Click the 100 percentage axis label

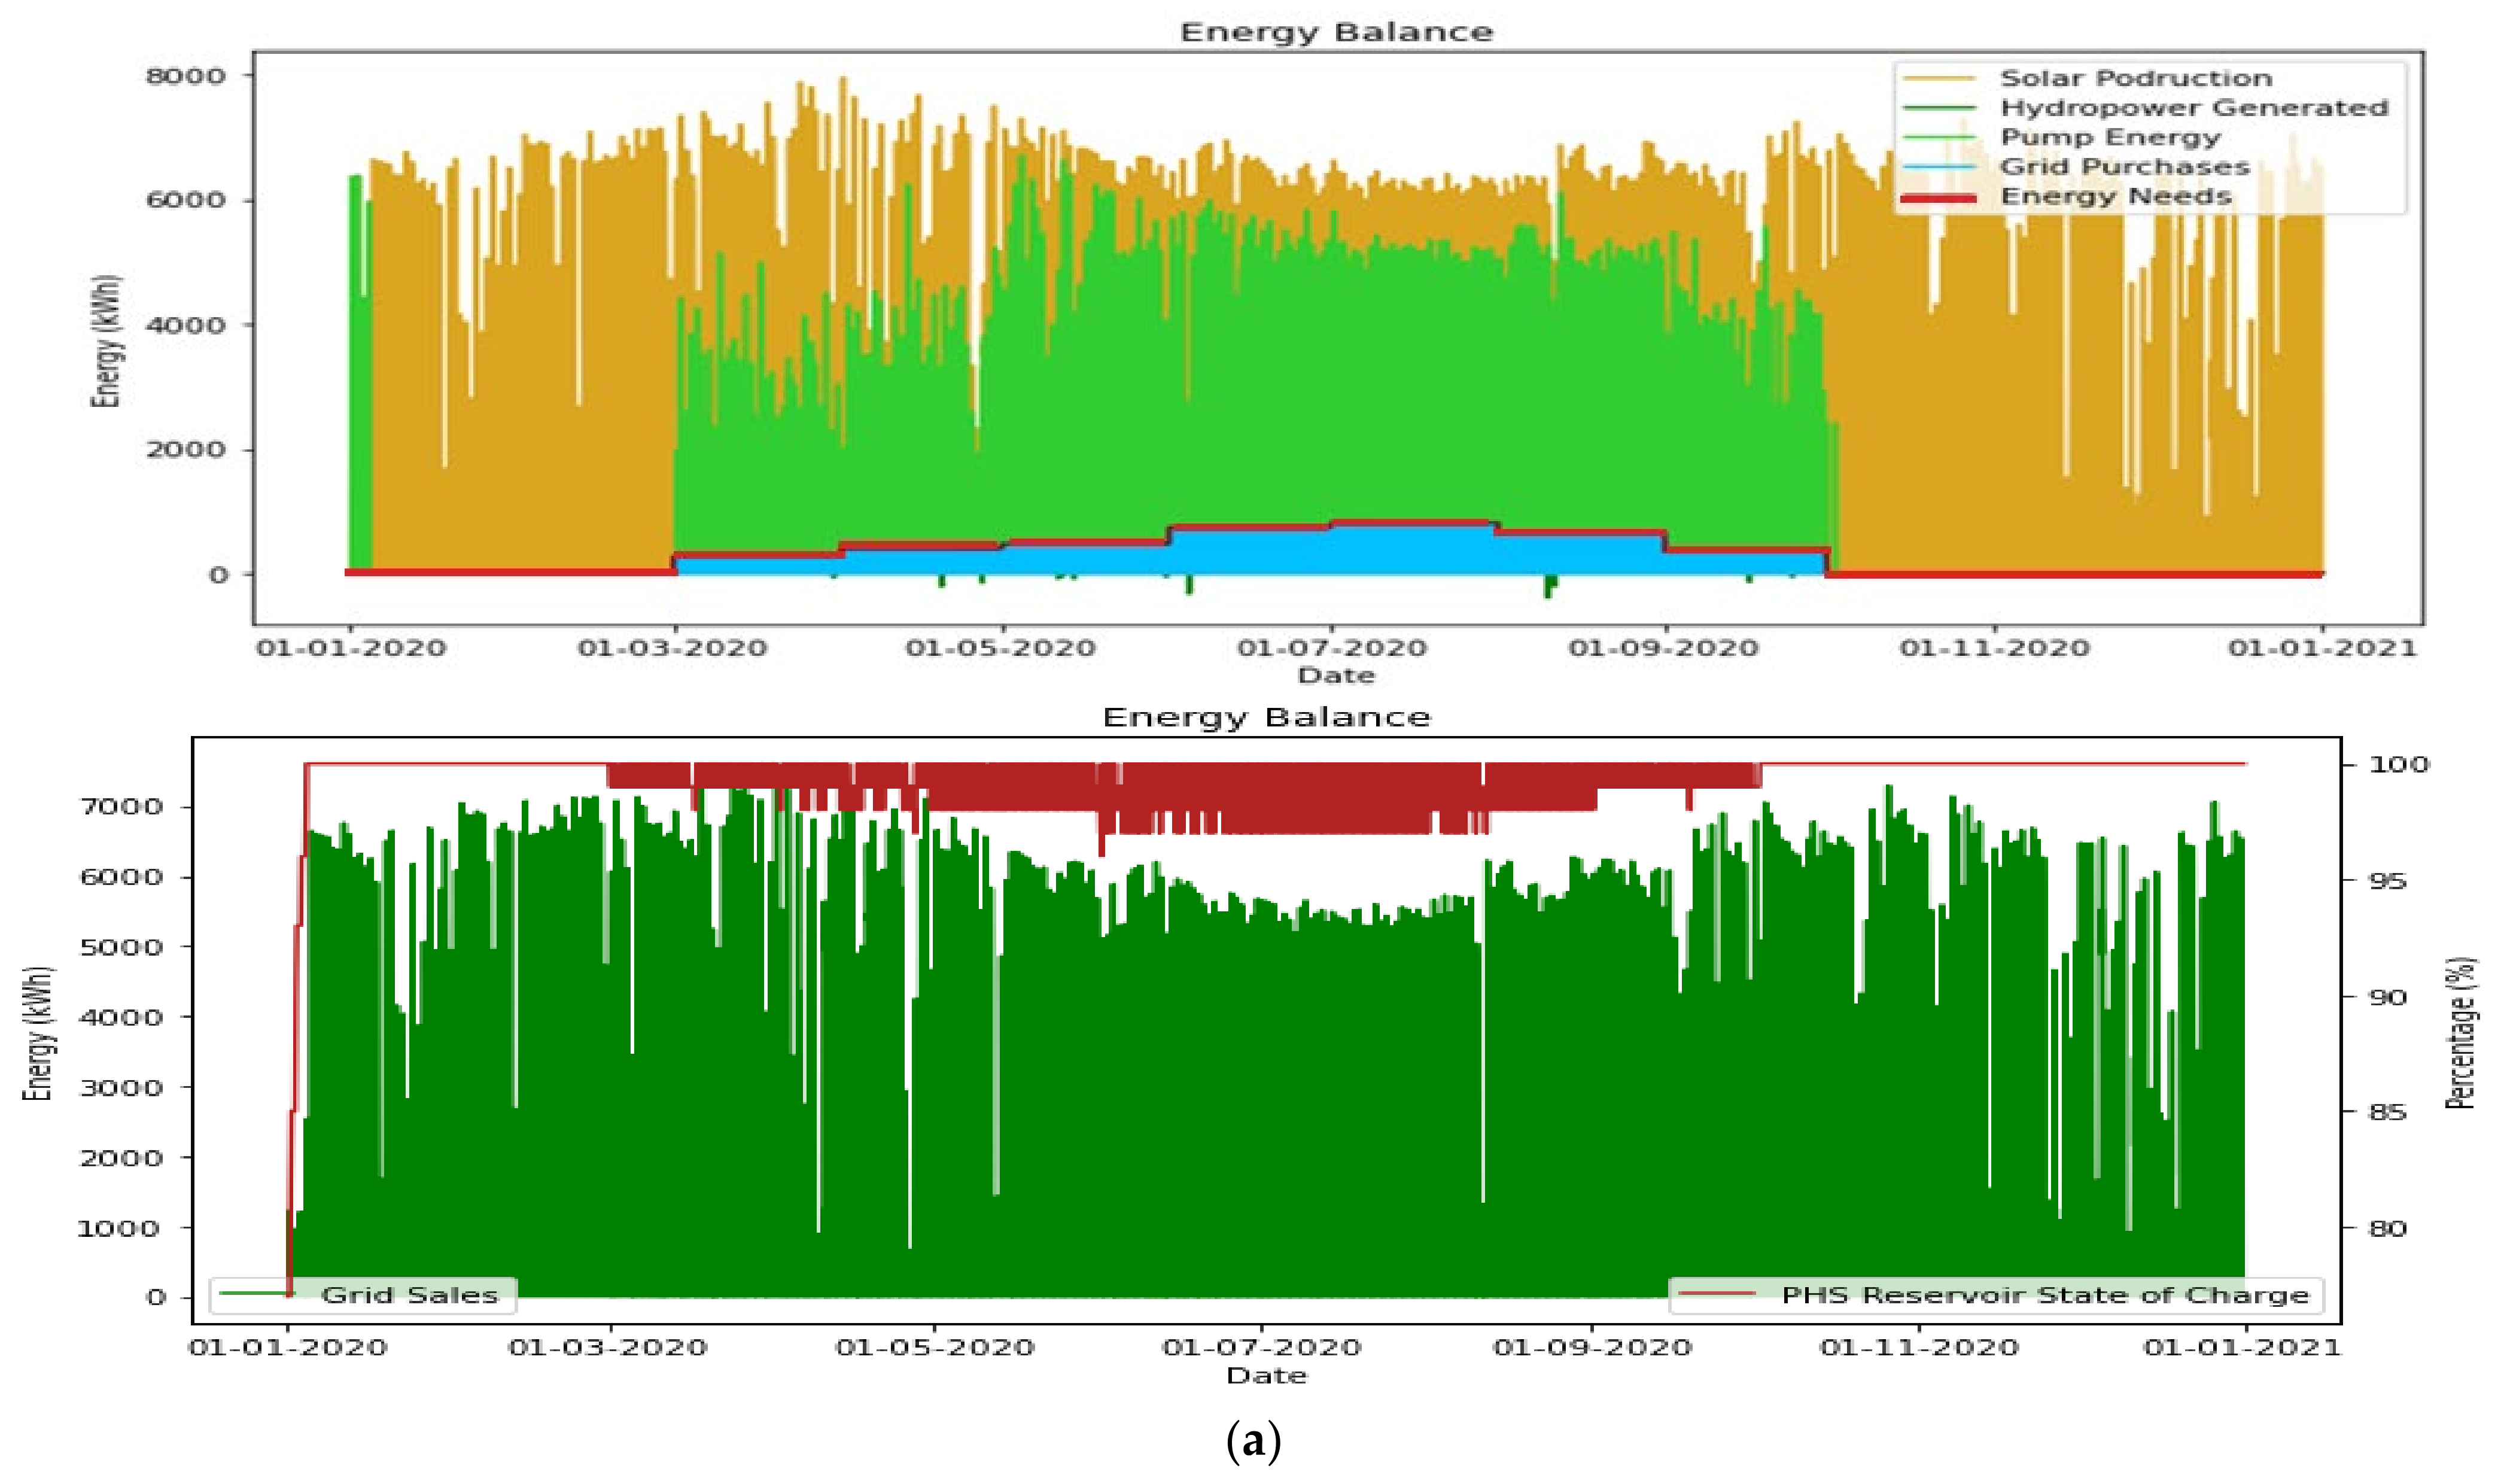tap(2399, 764)
